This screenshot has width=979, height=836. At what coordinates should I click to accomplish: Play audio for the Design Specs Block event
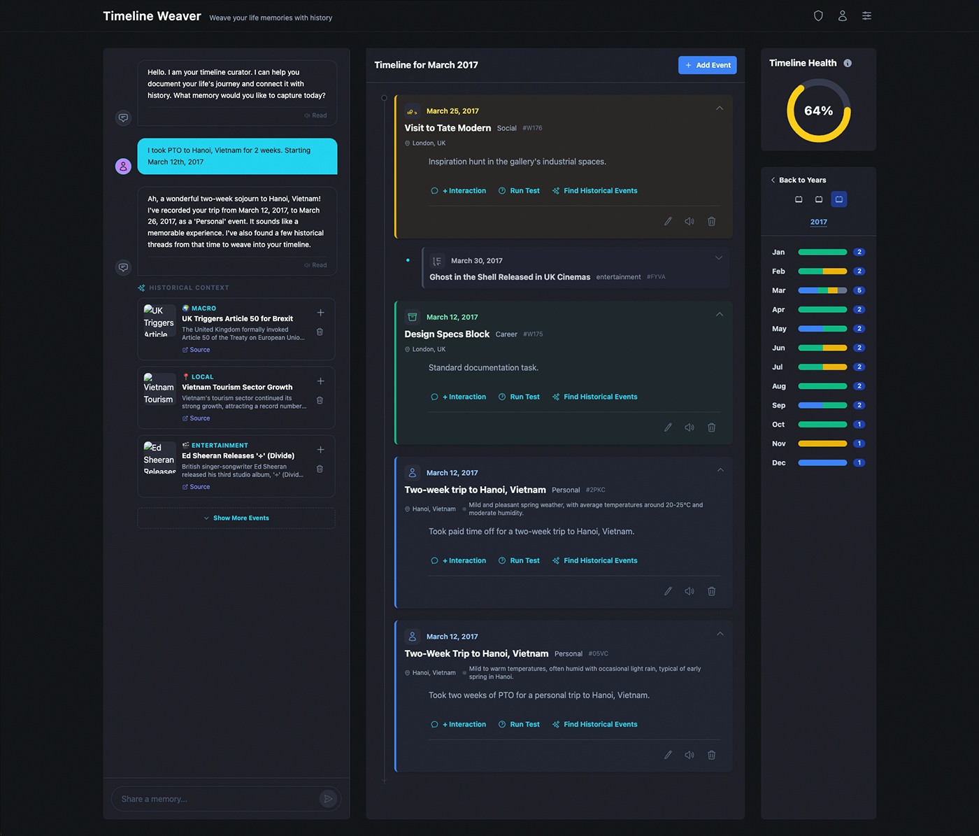click(689, 427)
